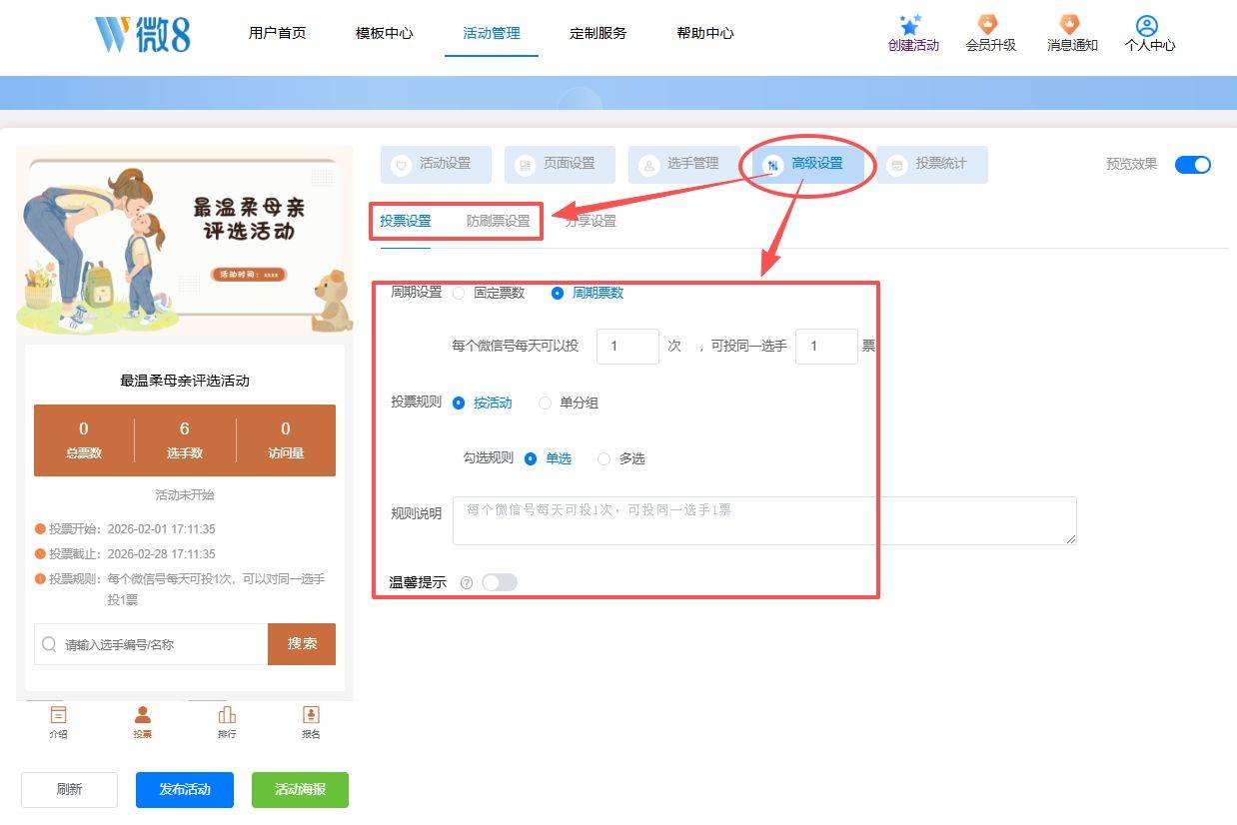1237x825 pixels.
Task: Toggle the 预览效果 preview switch
Action: pos(1192,165)
